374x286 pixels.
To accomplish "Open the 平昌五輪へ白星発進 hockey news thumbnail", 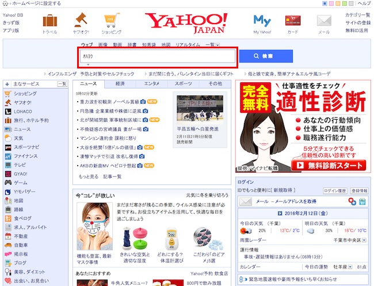I will 200,109.
